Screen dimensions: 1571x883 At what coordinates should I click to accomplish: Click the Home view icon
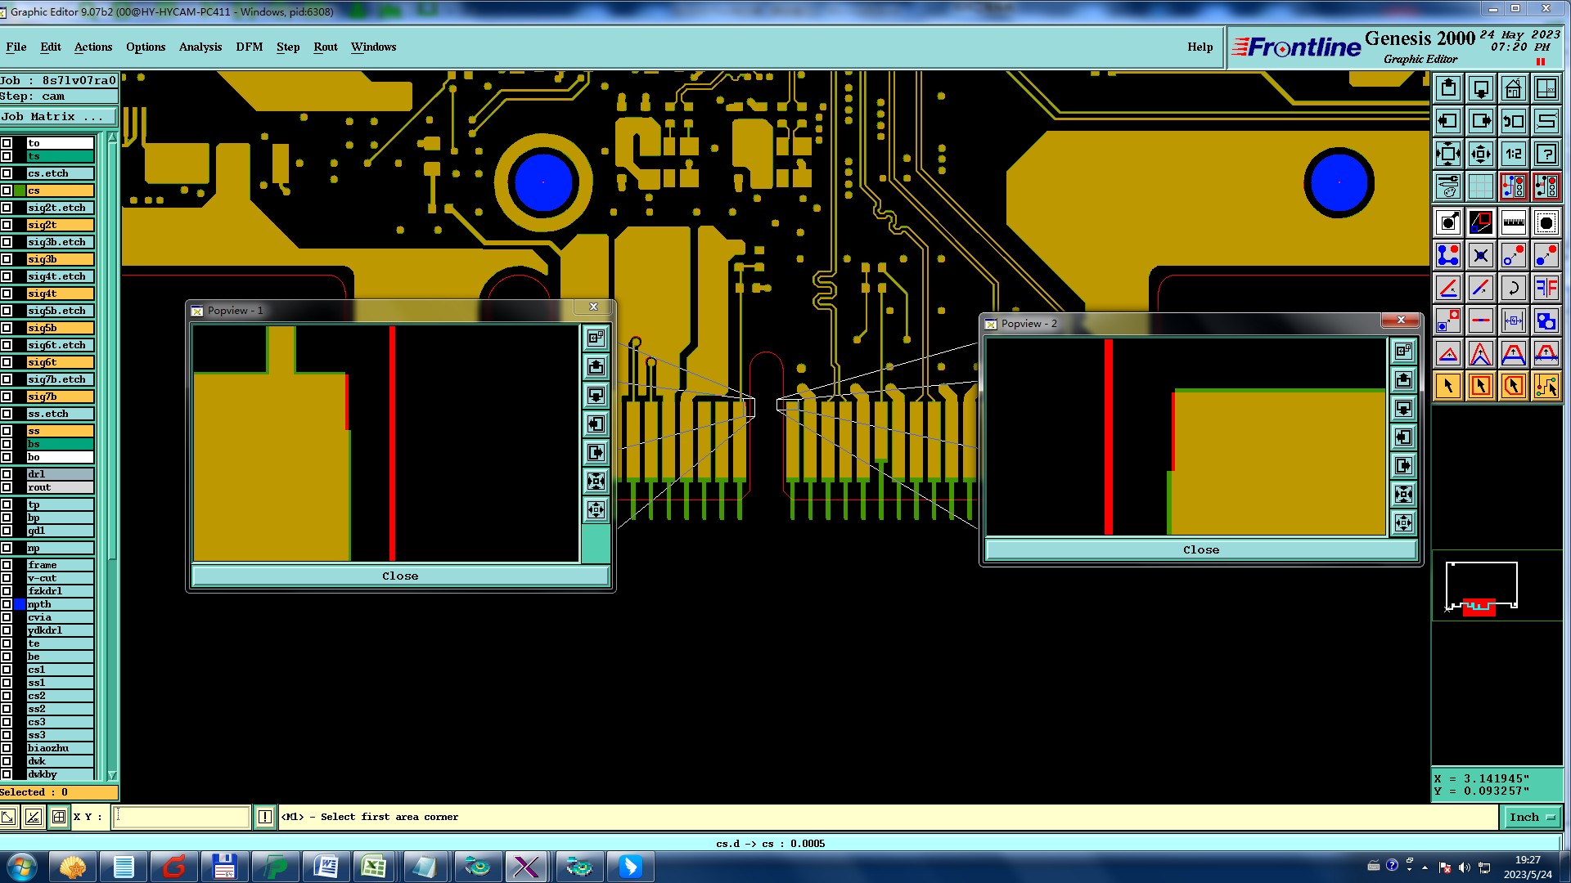1514,88
